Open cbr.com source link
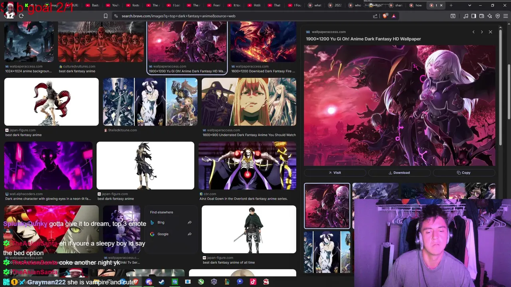Viewport: 511px width, 287px height. (x=210, y=194)
